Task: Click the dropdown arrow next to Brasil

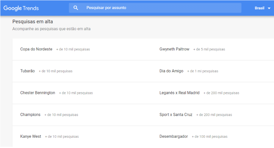Action: pos(269,8)
